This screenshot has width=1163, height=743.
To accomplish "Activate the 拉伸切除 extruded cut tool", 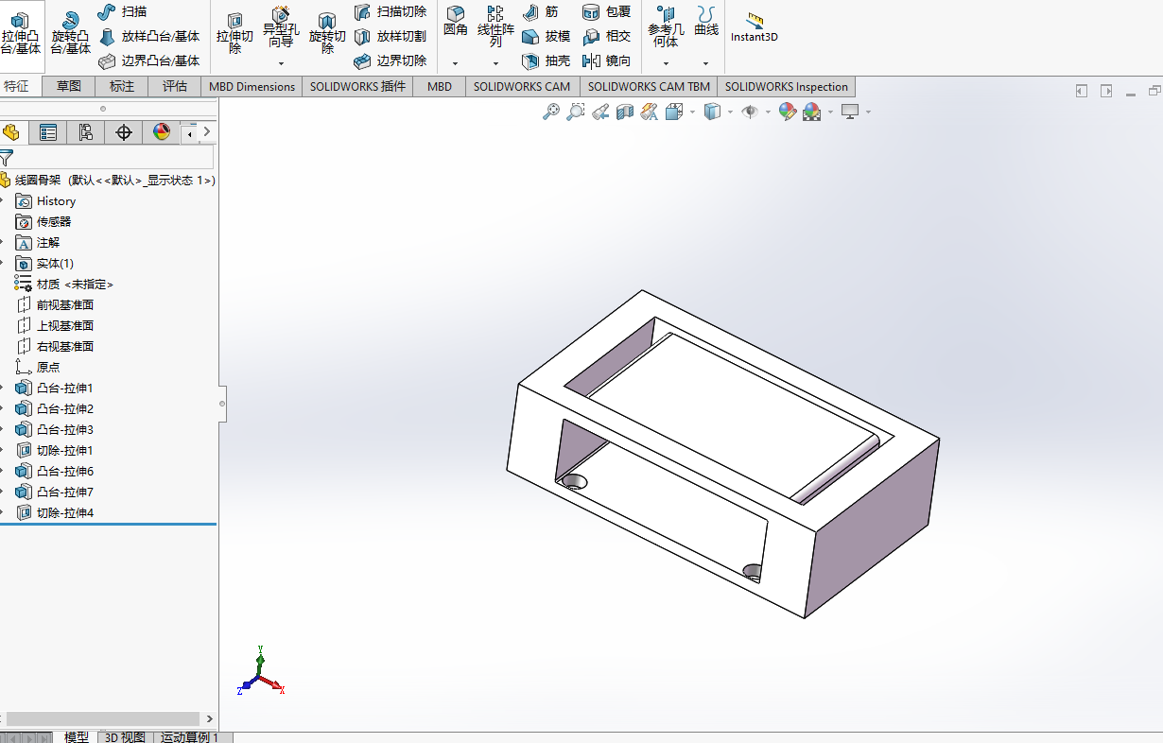I will (x=234, y=33).
